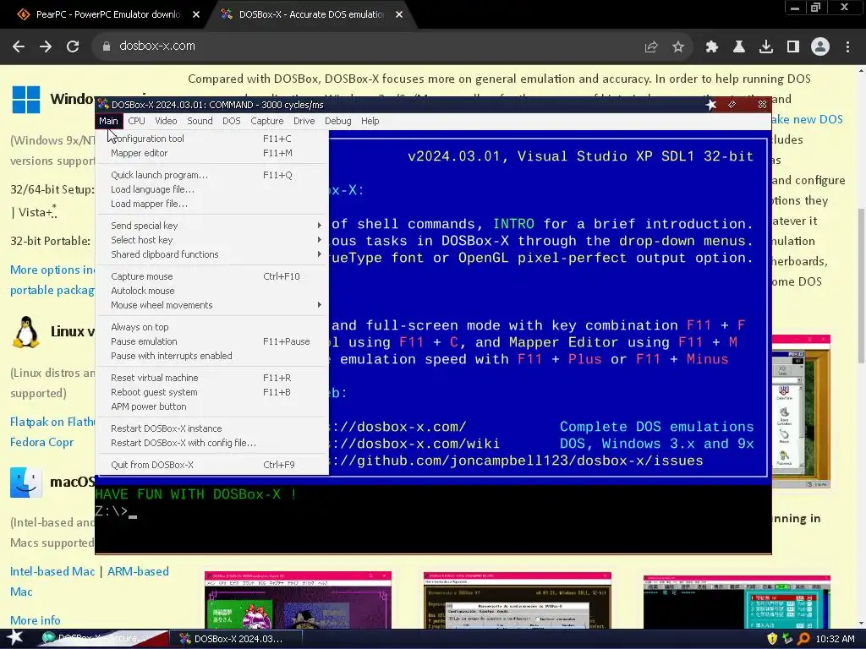866x649 pixels.
Task: Choose Load language file…
Action: click(x=212, y=189)
